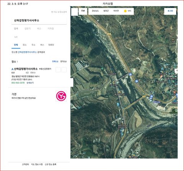Image resolution: width=184 pixels, height=171 pixels.
Task: Click the 로그인 button
Action: (170, 11)
